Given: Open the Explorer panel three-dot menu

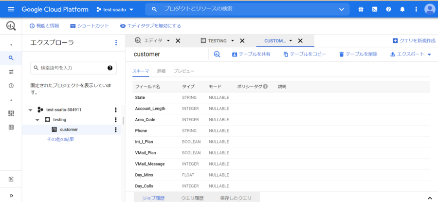Looking at the screenshot, I should 116,43.
